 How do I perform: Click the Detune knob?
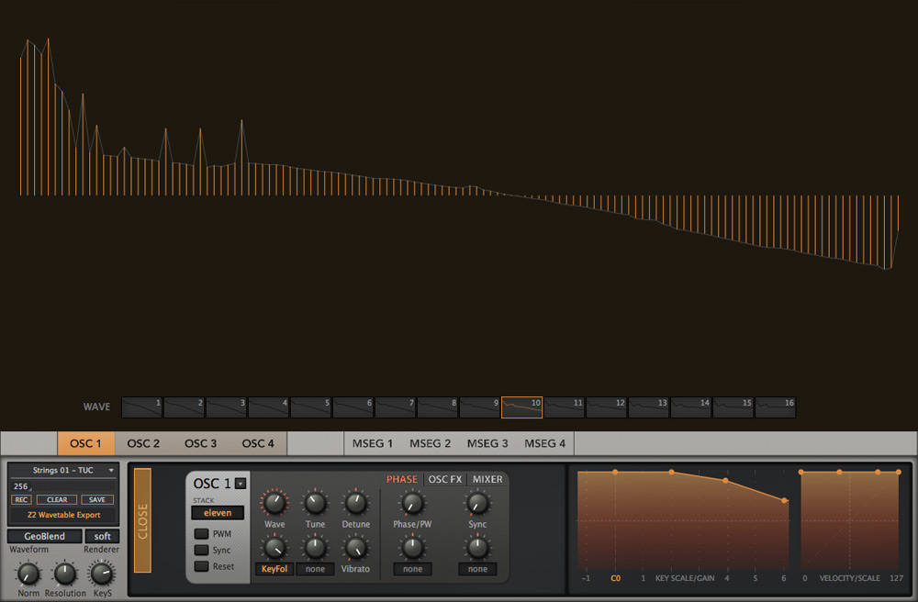tap(355, 502)
